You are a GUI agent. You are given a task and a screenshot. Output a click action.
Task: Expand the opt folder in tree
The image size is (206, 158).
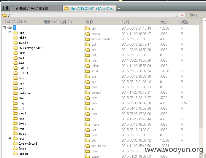(x=10, y=33)
